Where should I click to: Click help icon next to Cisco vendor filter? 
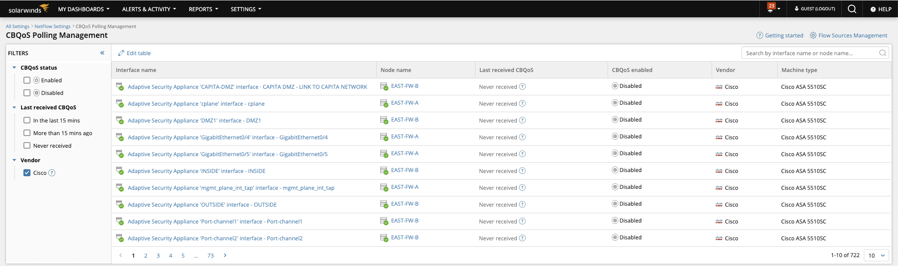[52, 173]
